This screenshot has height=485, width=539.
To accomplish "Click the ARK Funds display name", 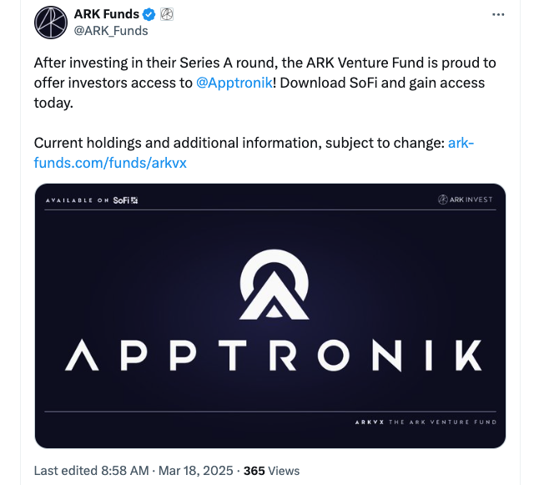I will pyautogui.click(x=106, y=14).
